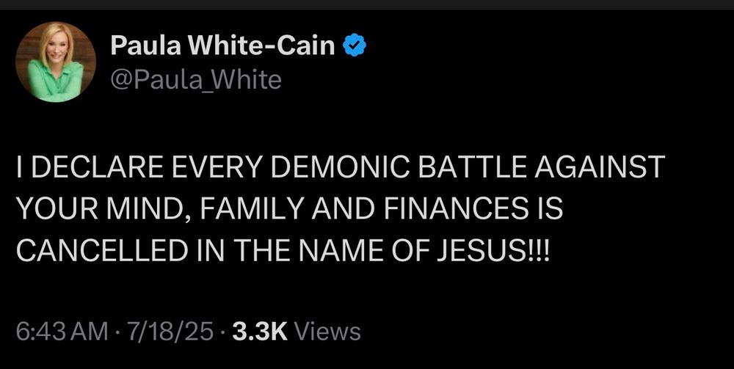This screenshot has width=734, height=369.
Task: Click the blue verified checkmark badge
Action: click(355, 46)
